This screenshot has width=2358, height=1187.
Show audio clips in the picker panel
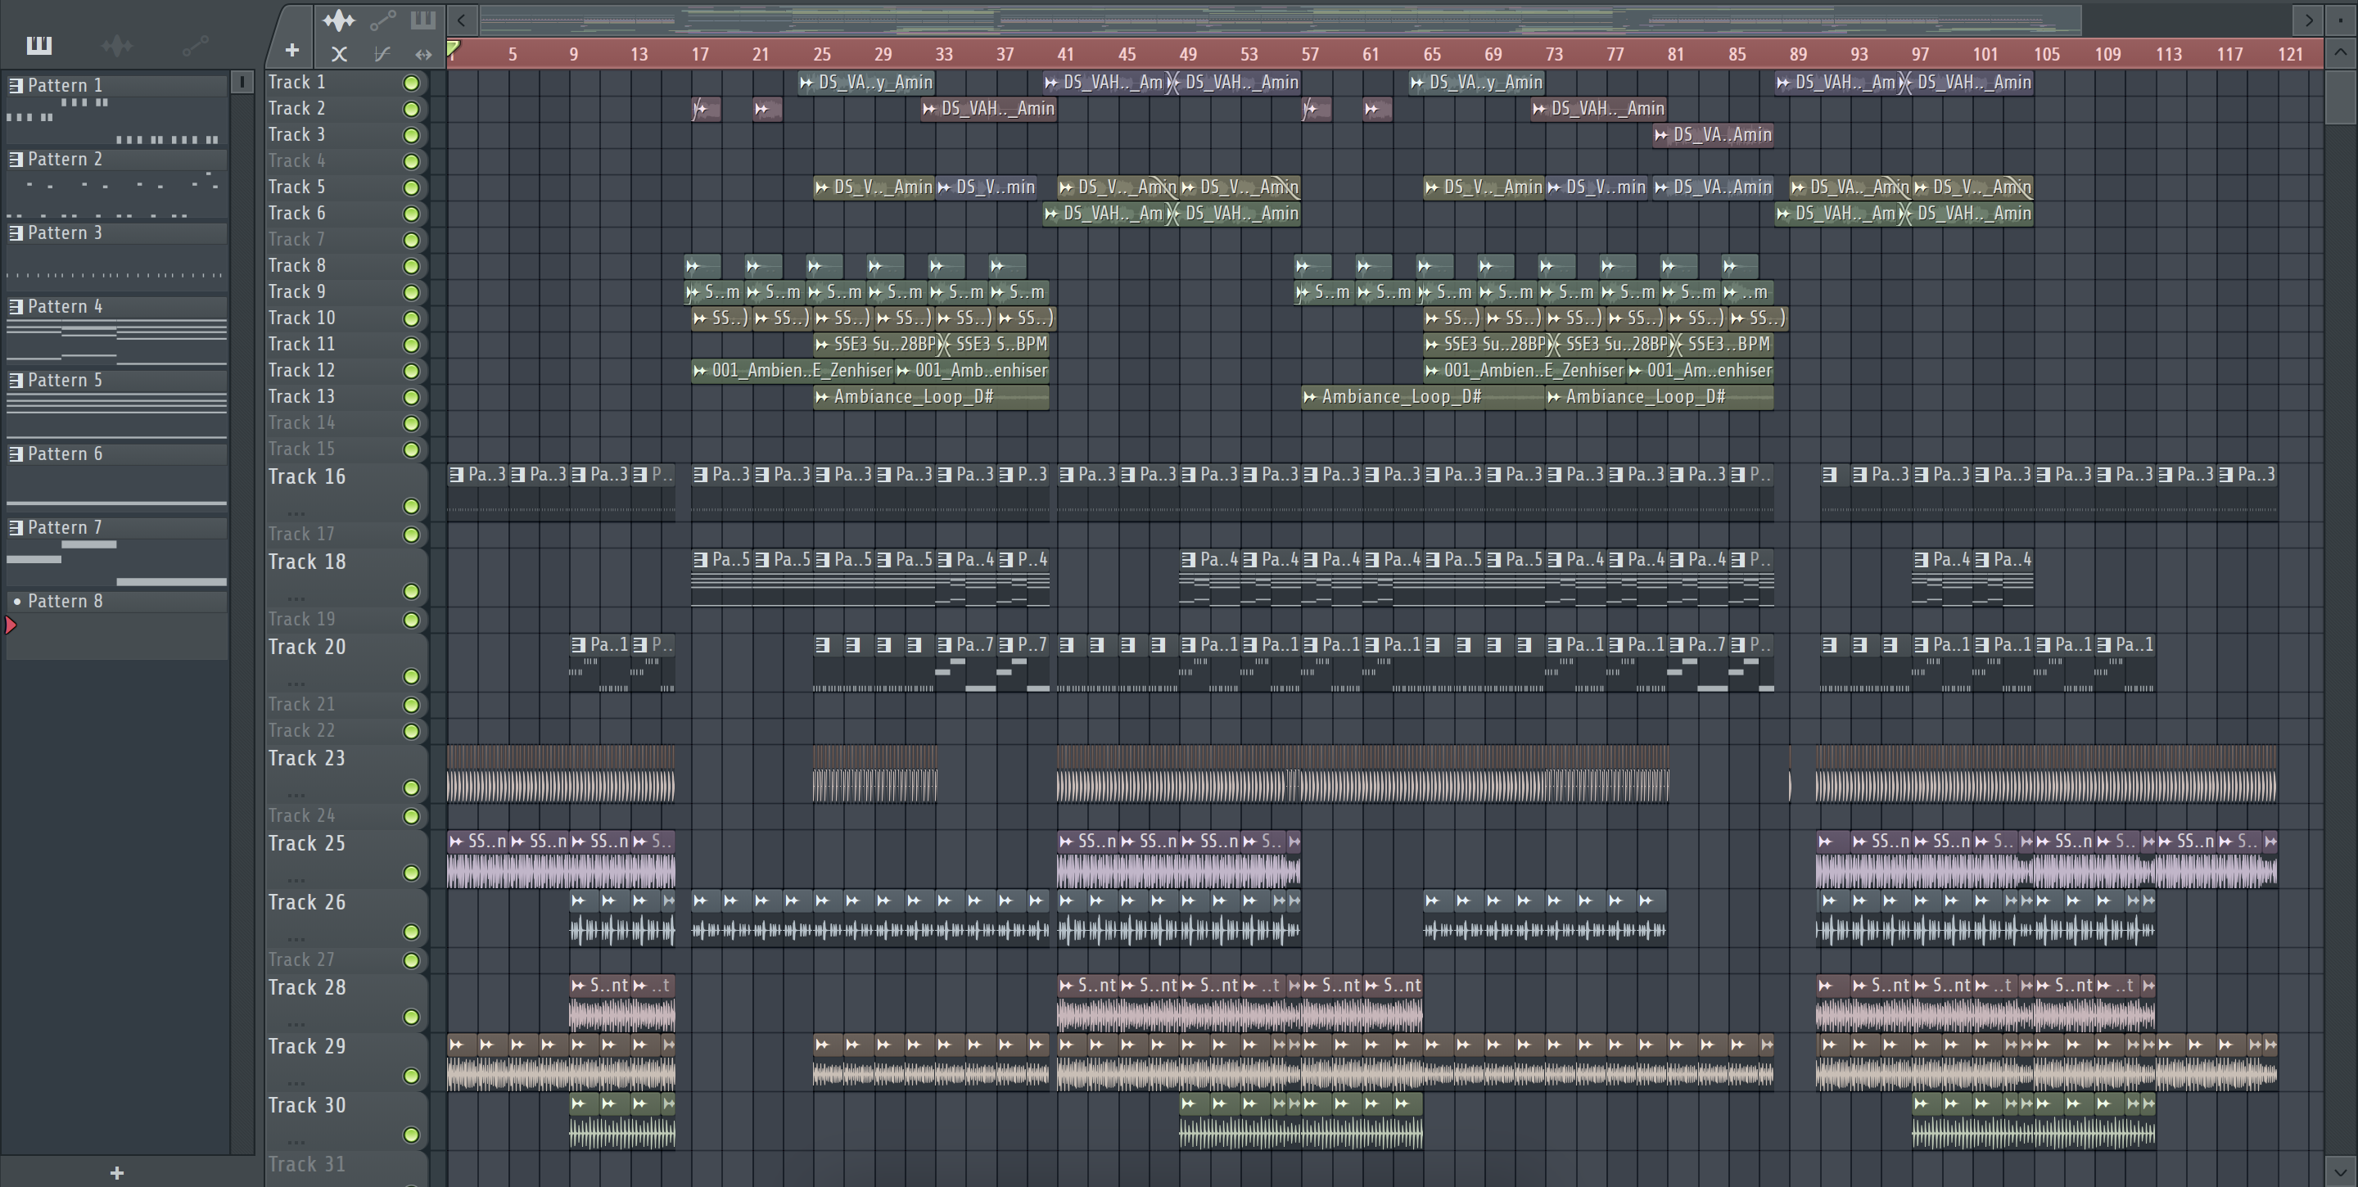click(x=117, y=45)
